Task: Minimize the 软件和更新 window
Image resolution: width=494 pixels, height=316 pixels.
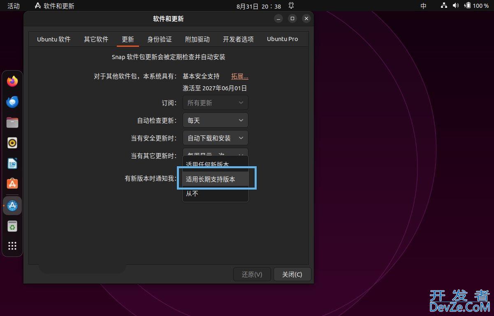Action: click(x=278, y=18)
